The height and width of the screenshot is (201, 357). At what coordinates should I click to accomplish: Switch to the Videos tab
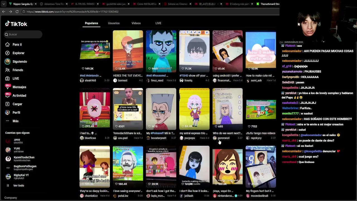coord(136,23)
